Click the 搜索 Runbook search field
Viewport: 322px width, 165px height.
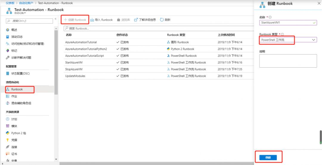coord(159,29)
